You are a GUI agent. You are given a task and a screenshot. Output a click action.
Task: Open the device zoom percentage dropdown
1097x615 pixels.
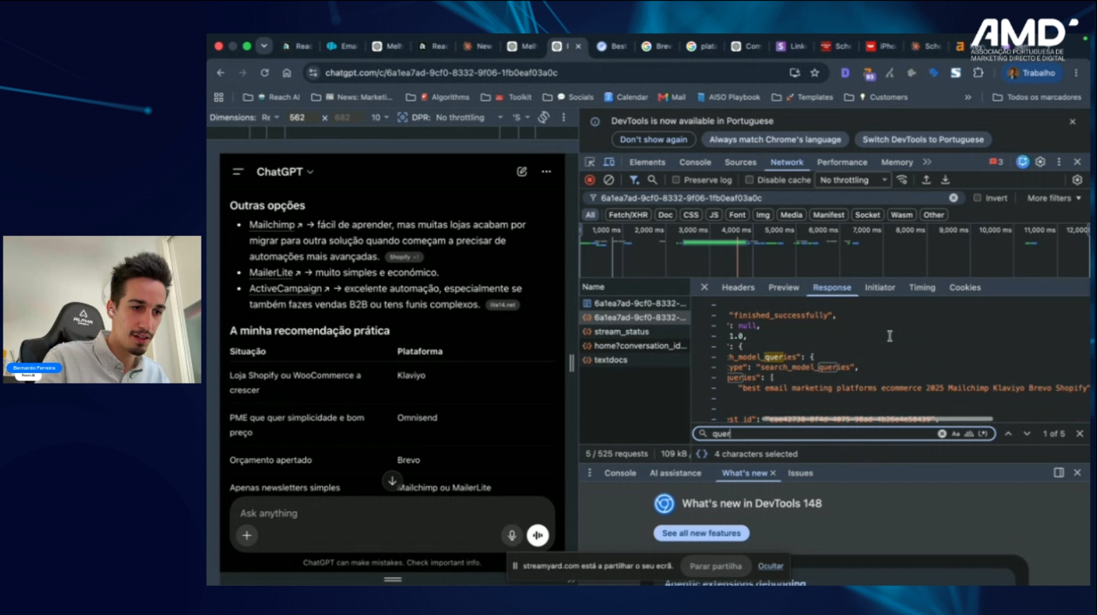pyautogui.click(x=380, y=117)
